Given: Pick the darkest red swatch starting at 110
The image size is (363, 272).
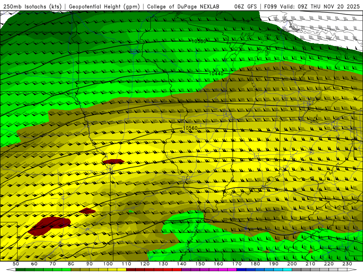Looking at the screenshot, I should [131, 270].
